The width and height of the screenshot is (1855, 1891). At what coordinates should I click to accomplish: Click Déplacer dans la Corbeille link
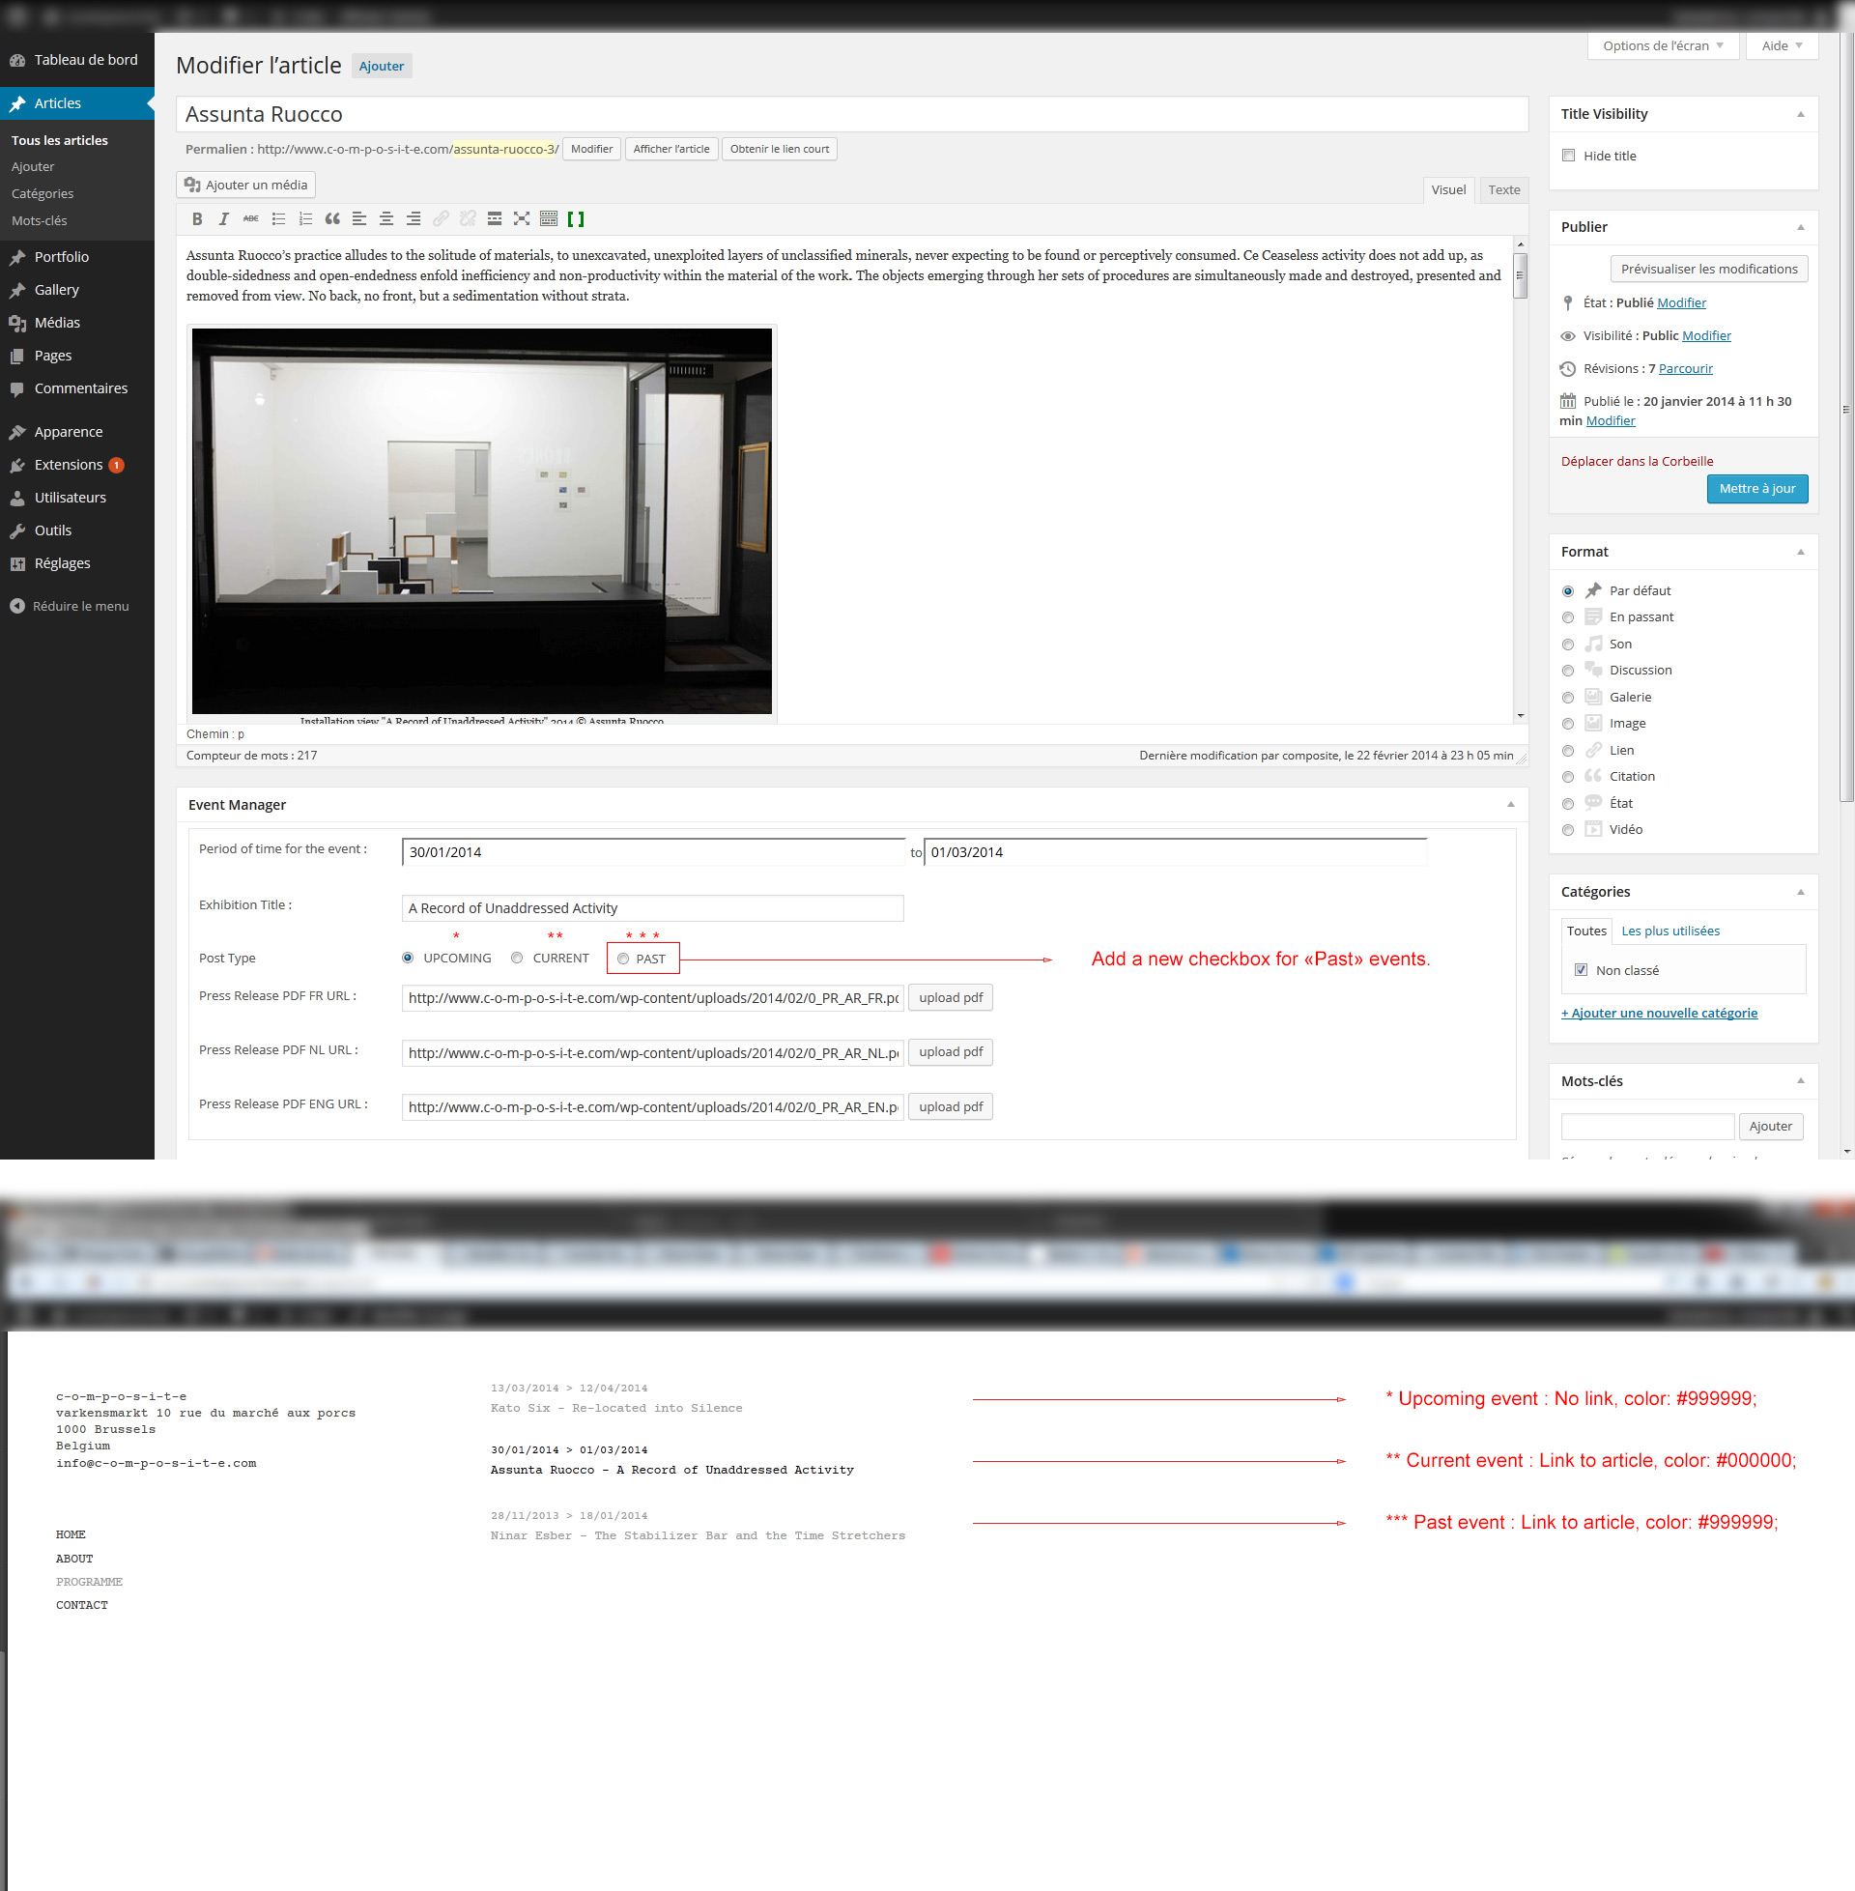(x=1637, y=461)
